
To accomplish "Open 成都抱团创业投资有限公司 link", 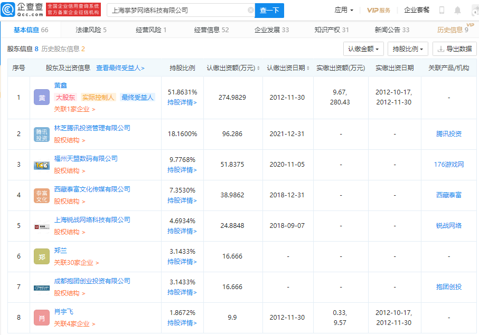I will click(x=92, y=281).
